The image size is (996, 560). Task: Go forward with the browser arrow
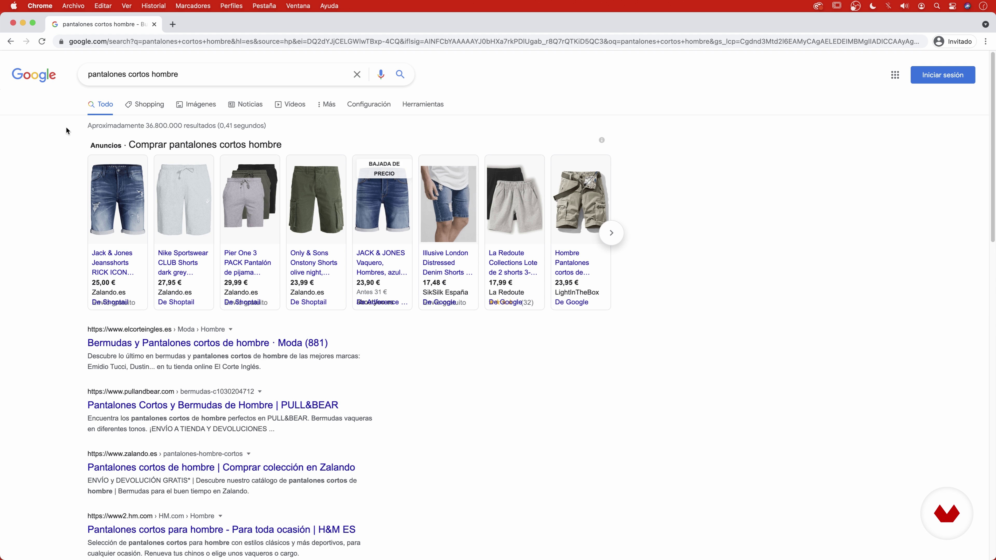pyautogui.click(x=26, y=41)
